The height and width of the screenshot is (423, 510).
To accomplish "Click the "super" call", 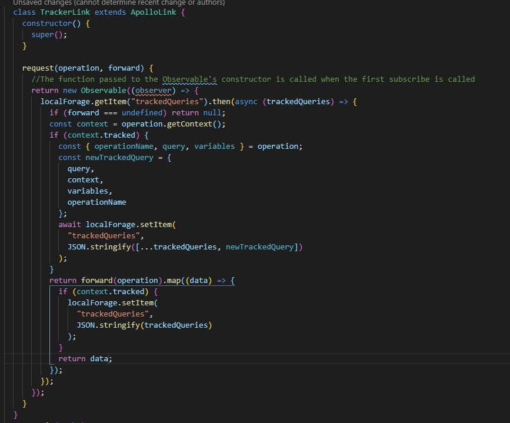I will point(42,35).
